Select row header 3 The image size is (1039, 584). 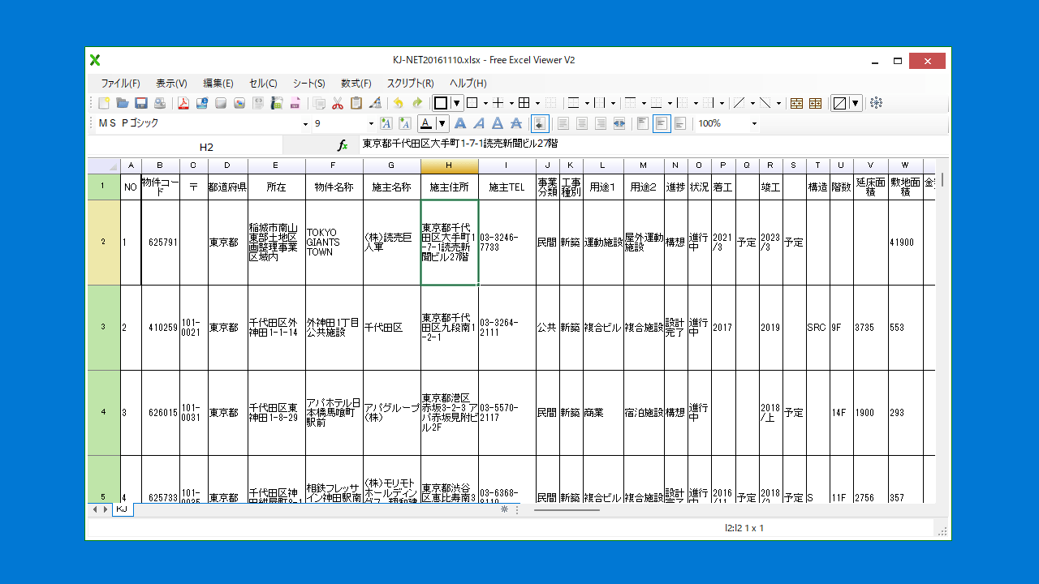[103, 327]
